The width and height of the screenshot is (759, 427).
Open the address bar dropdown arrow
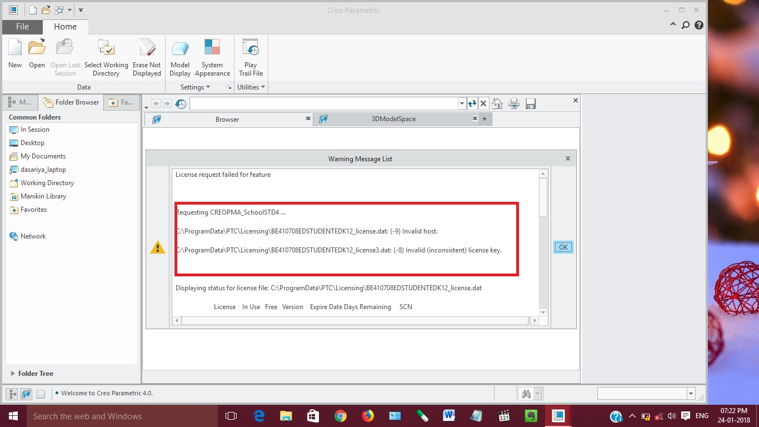(x=461, y=103)
